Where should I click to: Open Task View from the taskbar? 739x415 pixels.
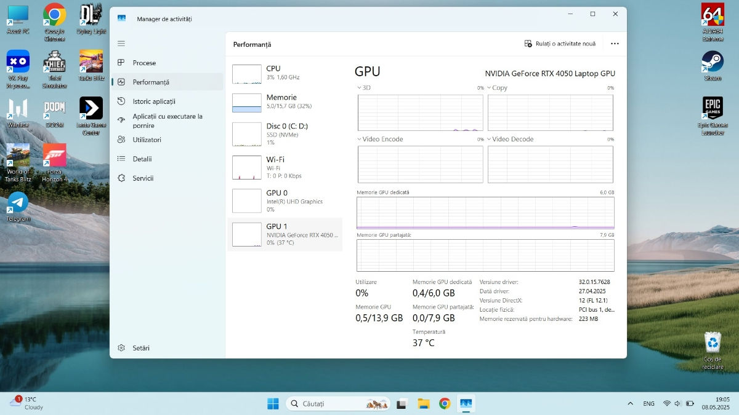(x=402, y=403)
